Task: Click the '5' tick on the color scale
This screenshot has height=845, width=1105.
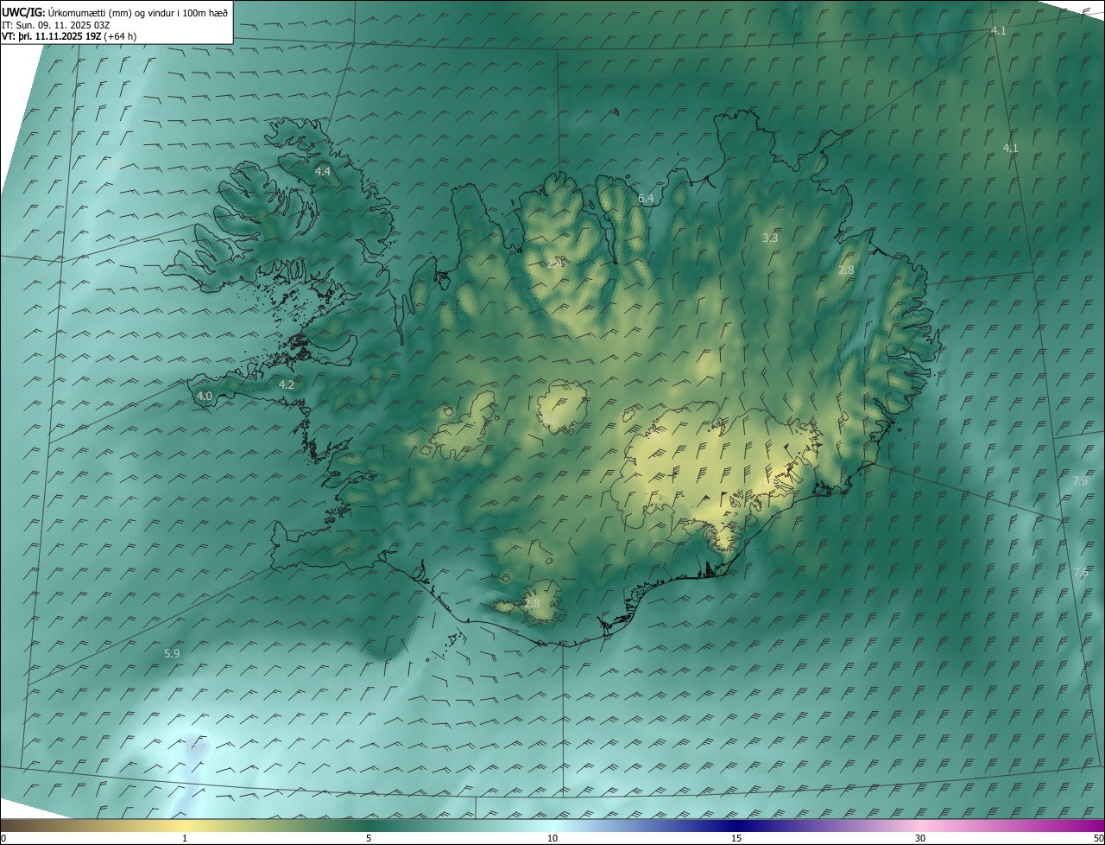Action: (369, 838)
